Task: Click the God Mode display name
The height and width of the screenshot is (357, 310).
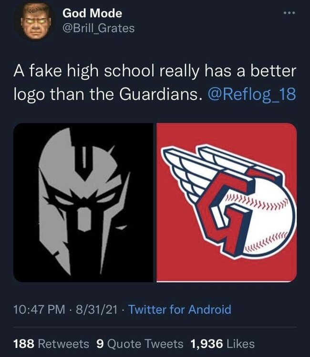Action: point(93,13)
